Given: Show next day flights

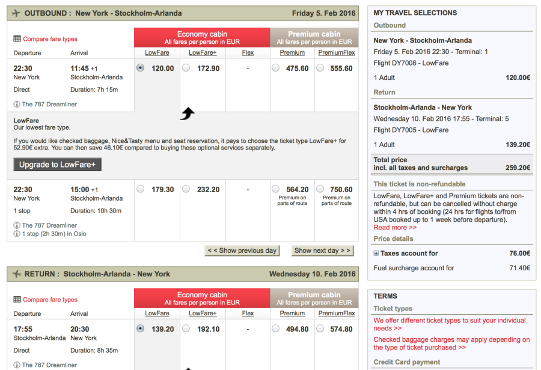Looking at the screenshot, I should [322, 250].
